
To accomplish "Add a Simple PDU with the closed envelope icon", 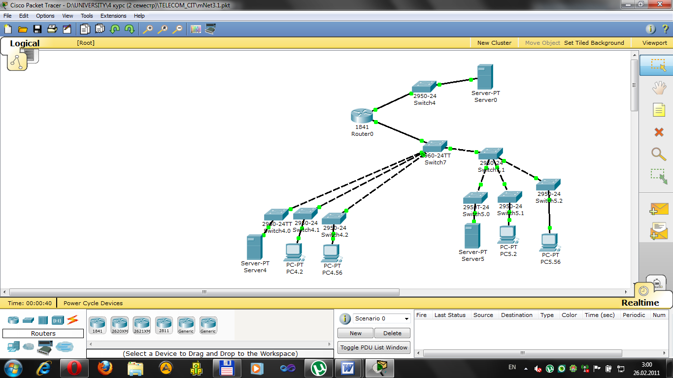I will point(659,209).
